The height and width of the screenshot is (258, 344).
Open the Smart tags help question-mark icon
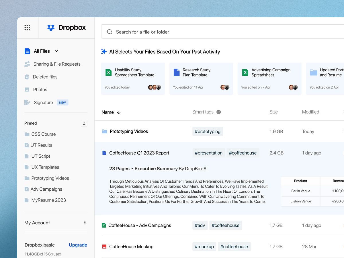[x=218, y=112]
